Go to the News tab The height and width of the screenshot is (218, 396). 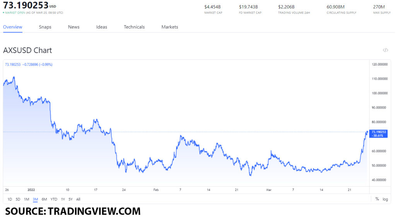(74, 27)
